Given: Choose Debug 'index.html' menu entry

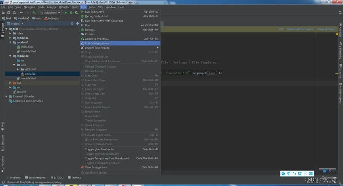Looking at the screenshot, I should tap(120, 16).
